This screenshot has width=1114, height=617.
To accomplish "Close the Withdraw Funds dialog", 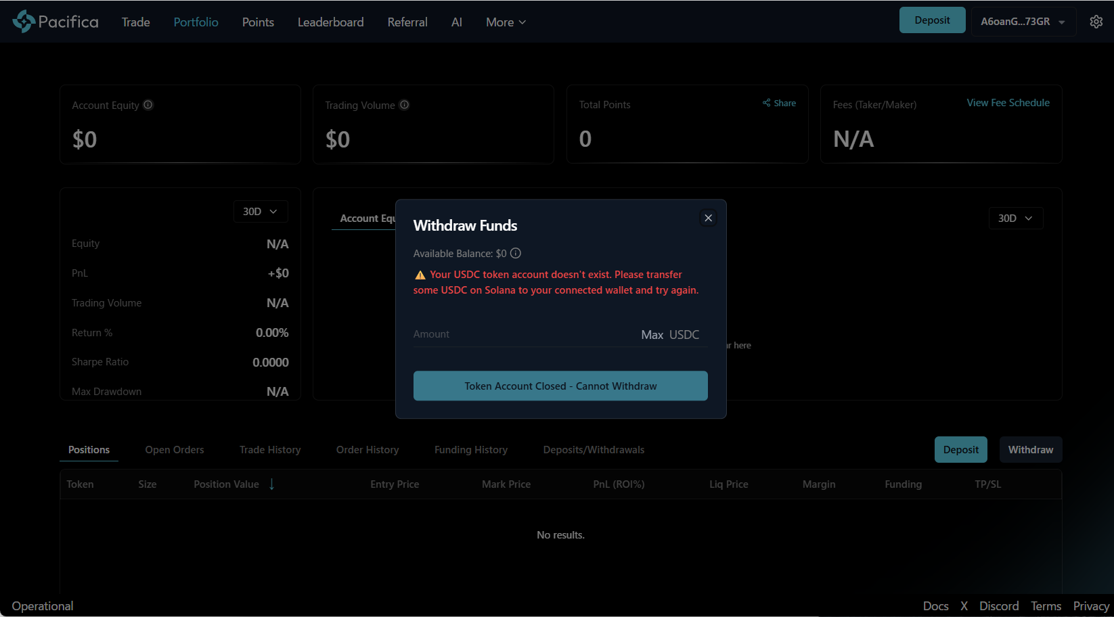I will click(x=708, y=218).
